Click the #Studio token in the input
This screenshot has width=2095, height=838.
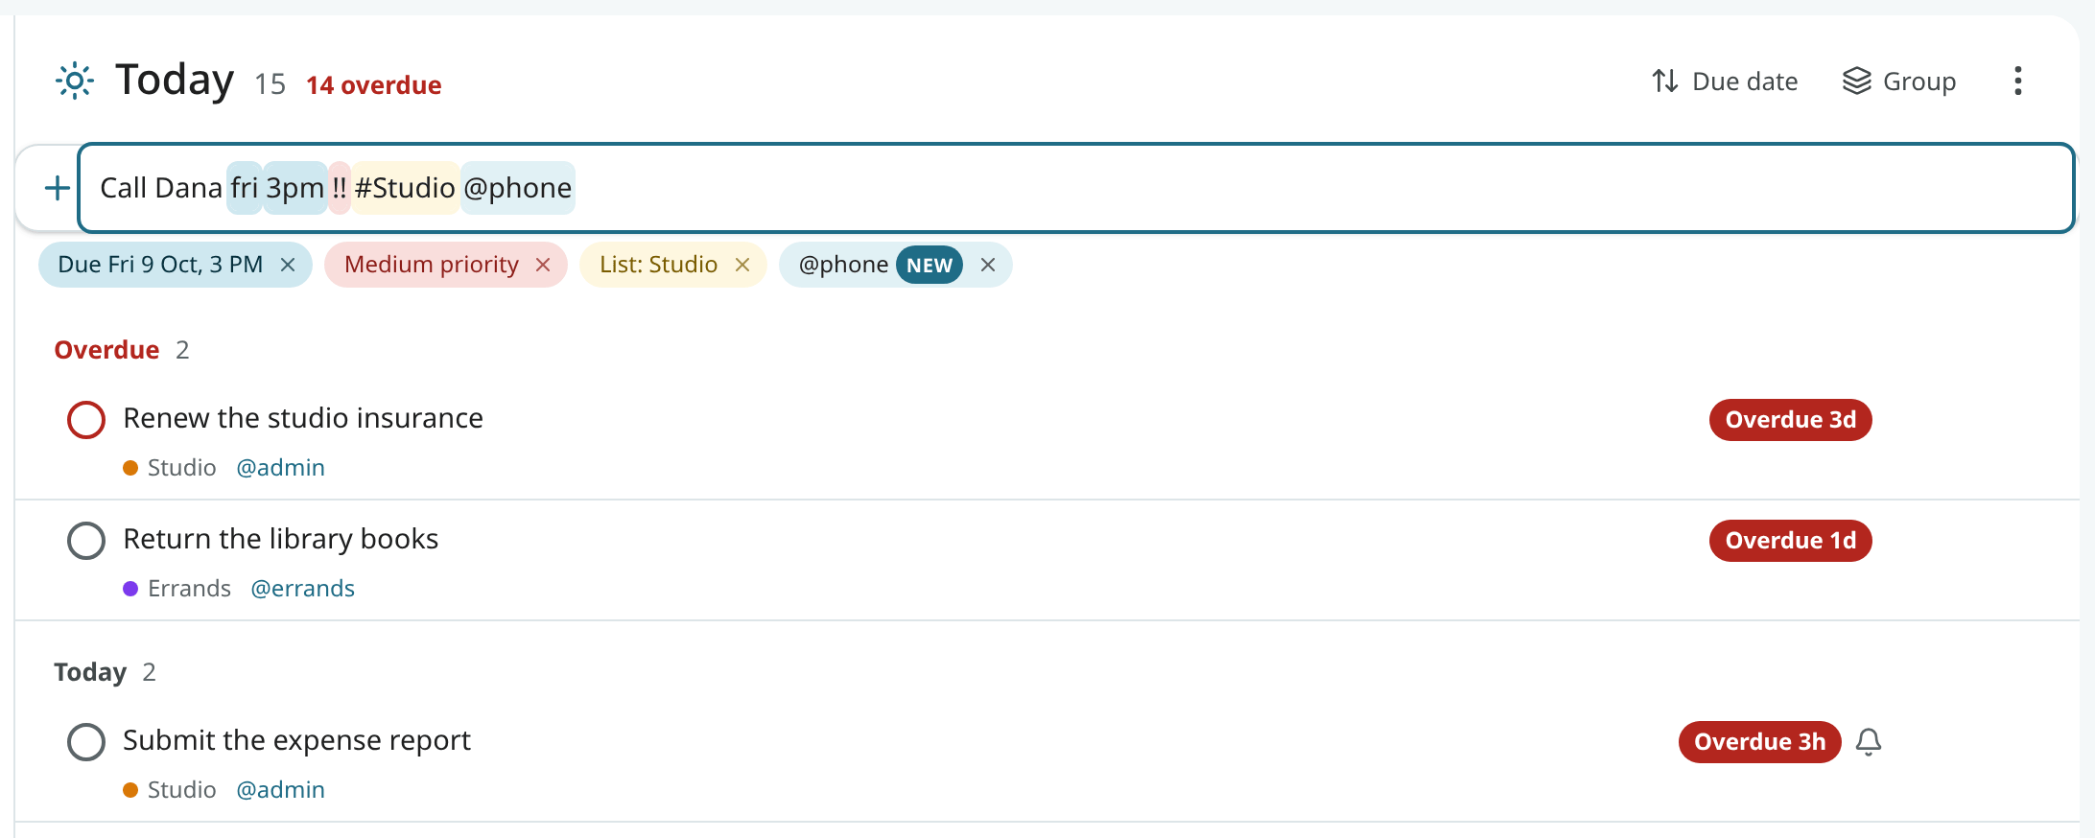pos(405,188)
